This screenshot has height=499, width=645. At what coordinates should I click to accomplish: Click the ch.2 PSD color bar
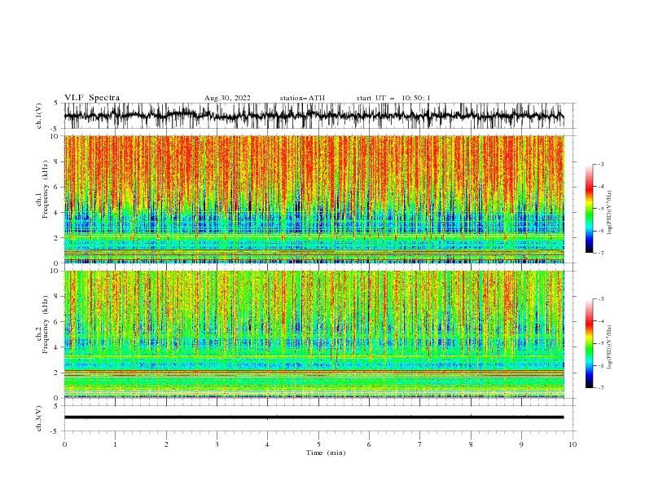coord(589,343)
